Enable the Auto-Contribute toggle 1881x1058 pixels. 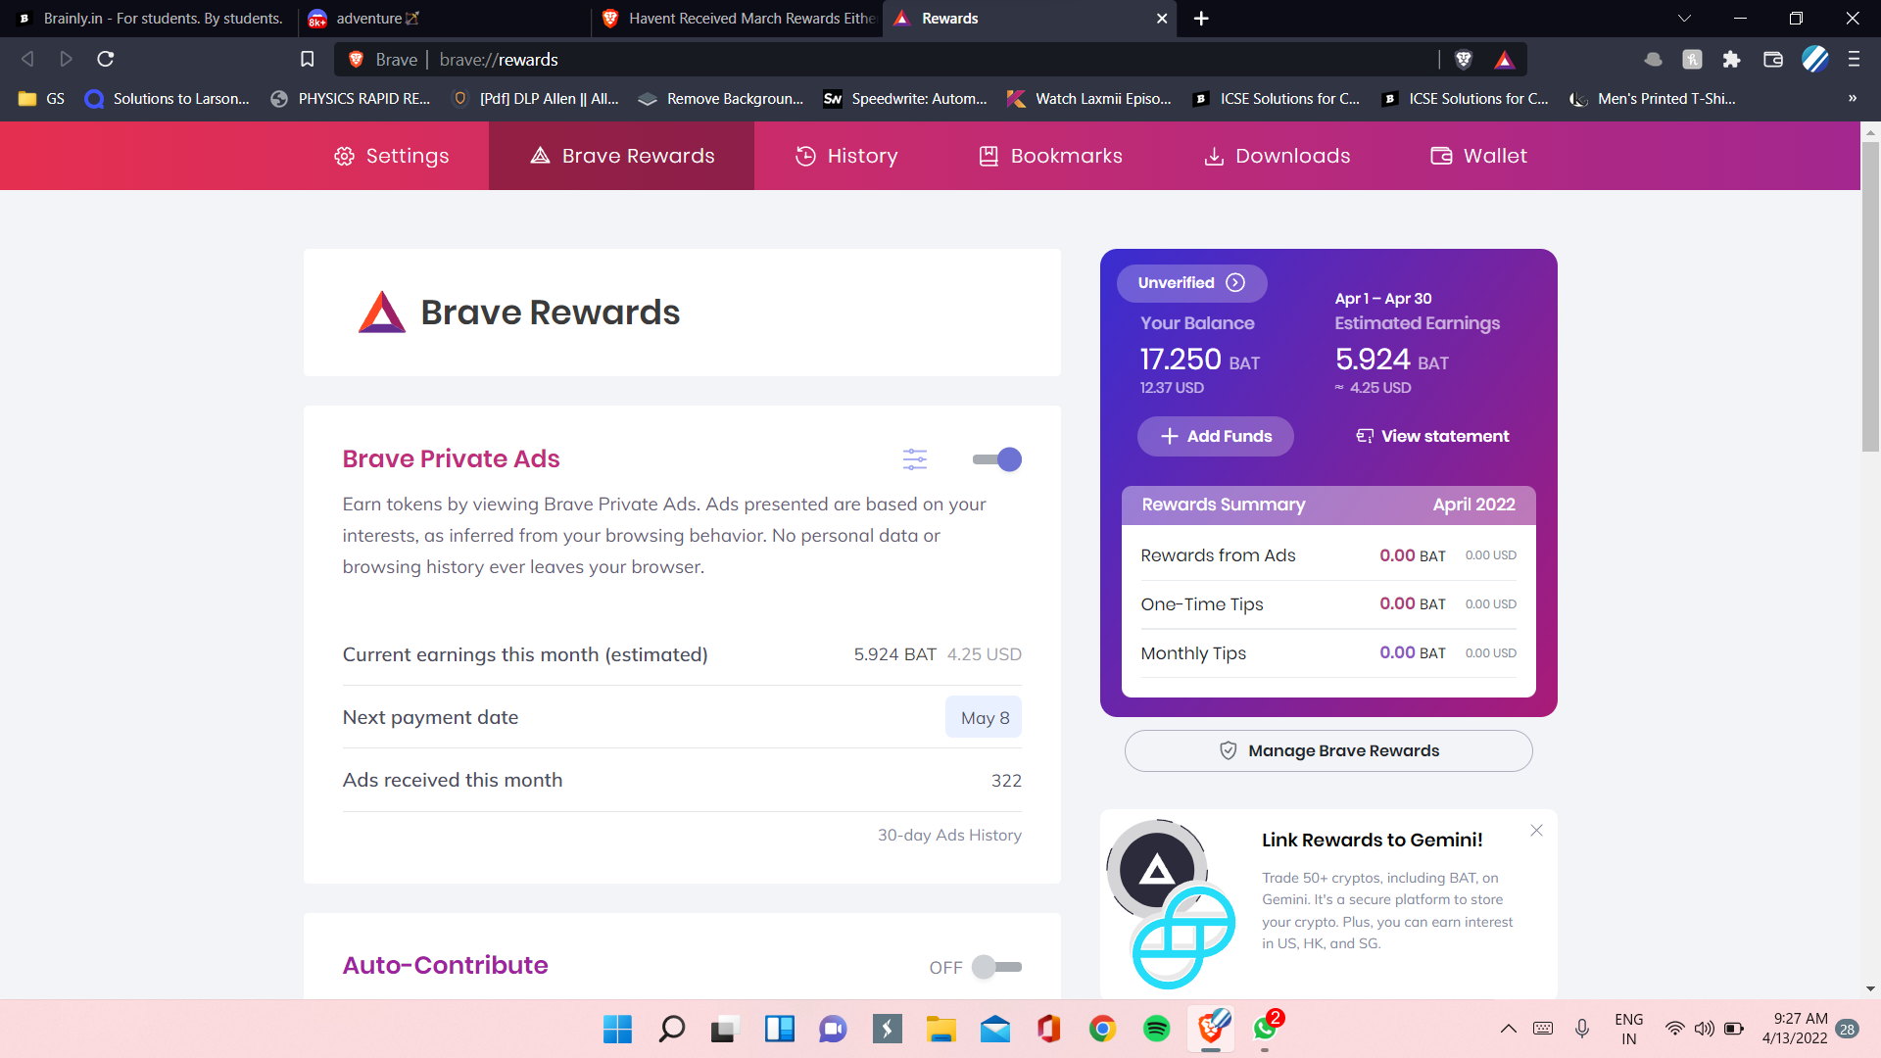996,967
